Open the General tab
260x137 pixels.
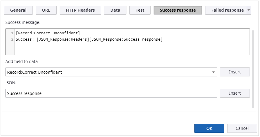click(18, 10)
